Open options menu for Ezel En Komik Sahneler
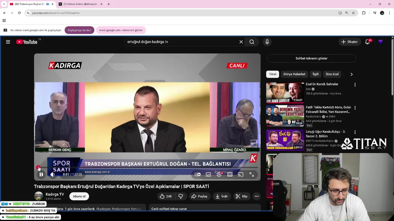 pos(355,85)
